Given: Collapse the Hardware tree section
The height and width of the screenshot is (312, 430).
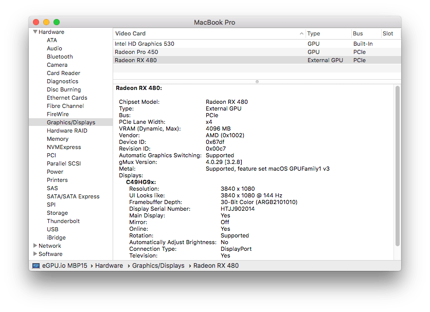Looking at the screenshot, I should 35,32.
